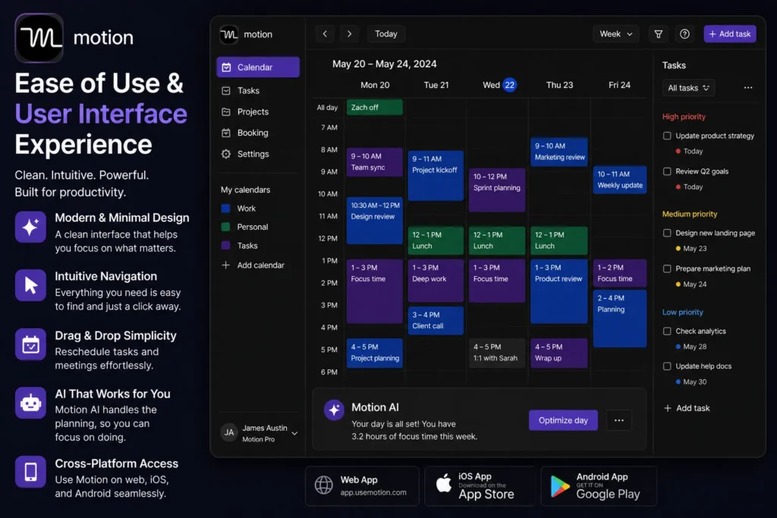777x518 pixels.
Task: Open the Sprint planning event
Action: click(497, 190)
